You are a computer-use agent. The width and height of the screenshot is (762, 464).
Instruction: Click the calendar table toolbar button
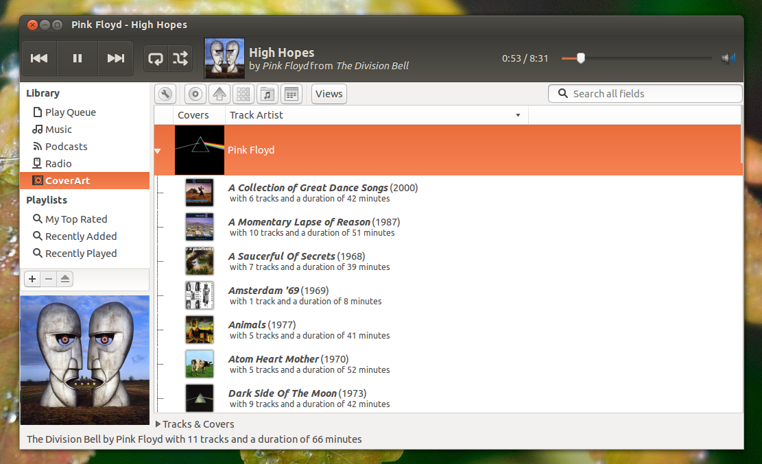click(x=291, y=94)
